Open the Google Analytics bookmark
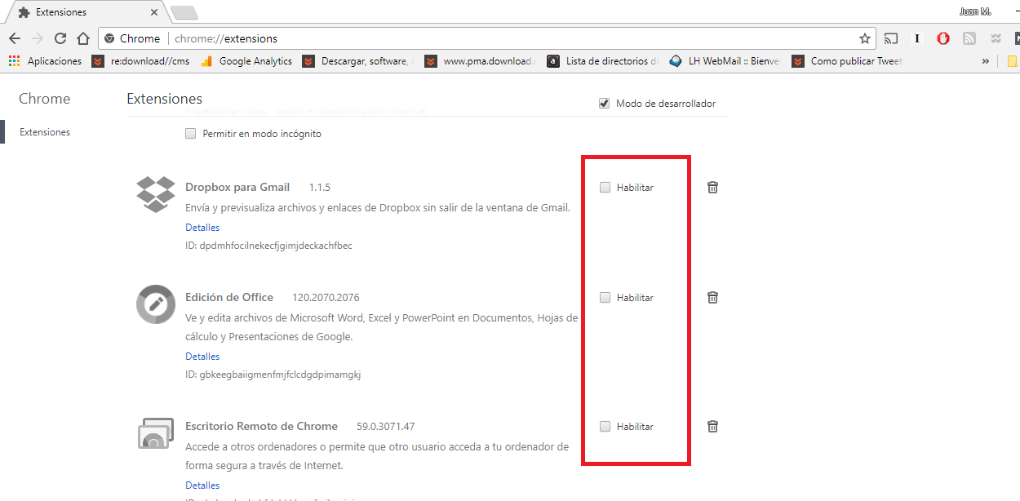Viewport: 1020px width, 501px height. tap(246, 61)
